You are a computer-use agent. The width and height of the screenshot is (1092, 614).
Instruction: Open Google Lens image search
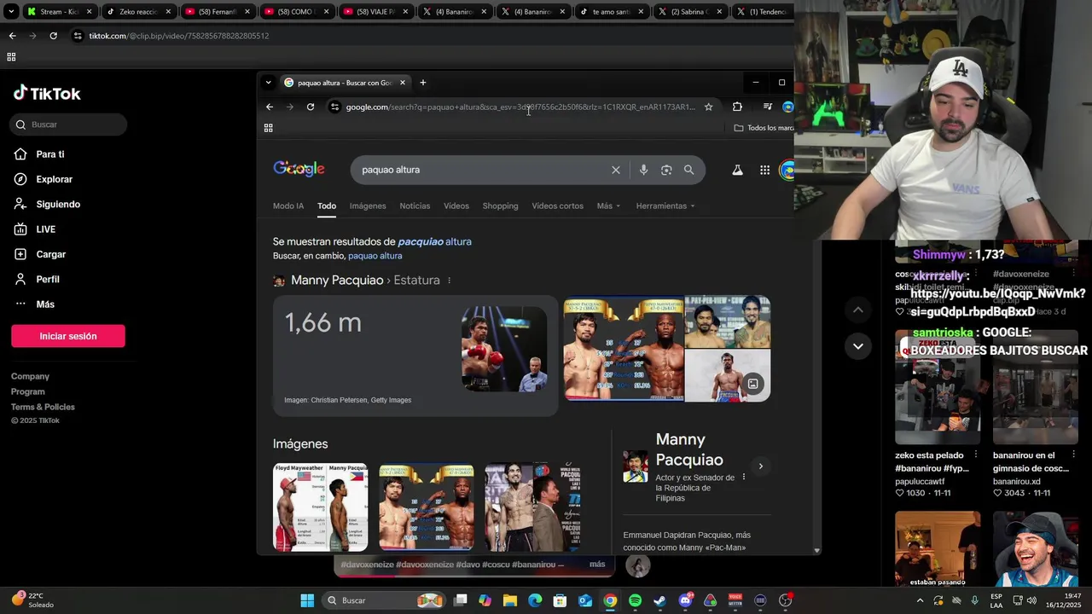(x=666, y=170)
